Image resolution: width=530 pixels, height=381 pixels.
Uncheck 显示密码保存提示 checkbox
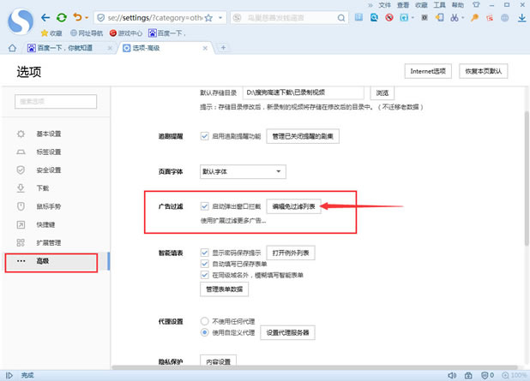click(x=204, y=253)
